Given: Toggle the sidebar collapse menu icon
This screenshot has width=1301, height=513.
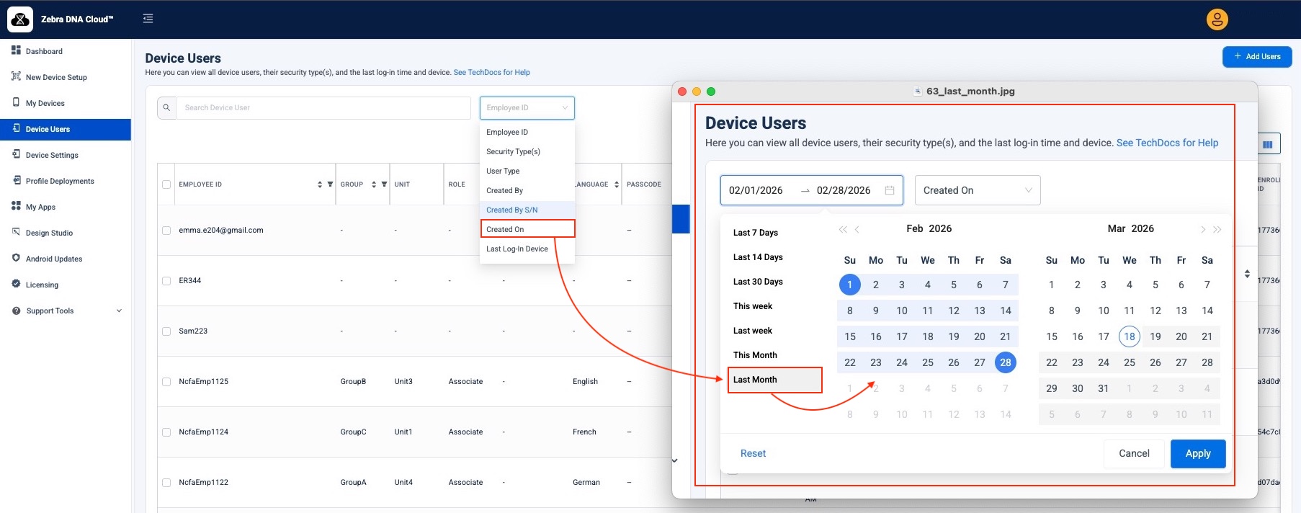Looking at the screenshot, I should coord(148,19).
